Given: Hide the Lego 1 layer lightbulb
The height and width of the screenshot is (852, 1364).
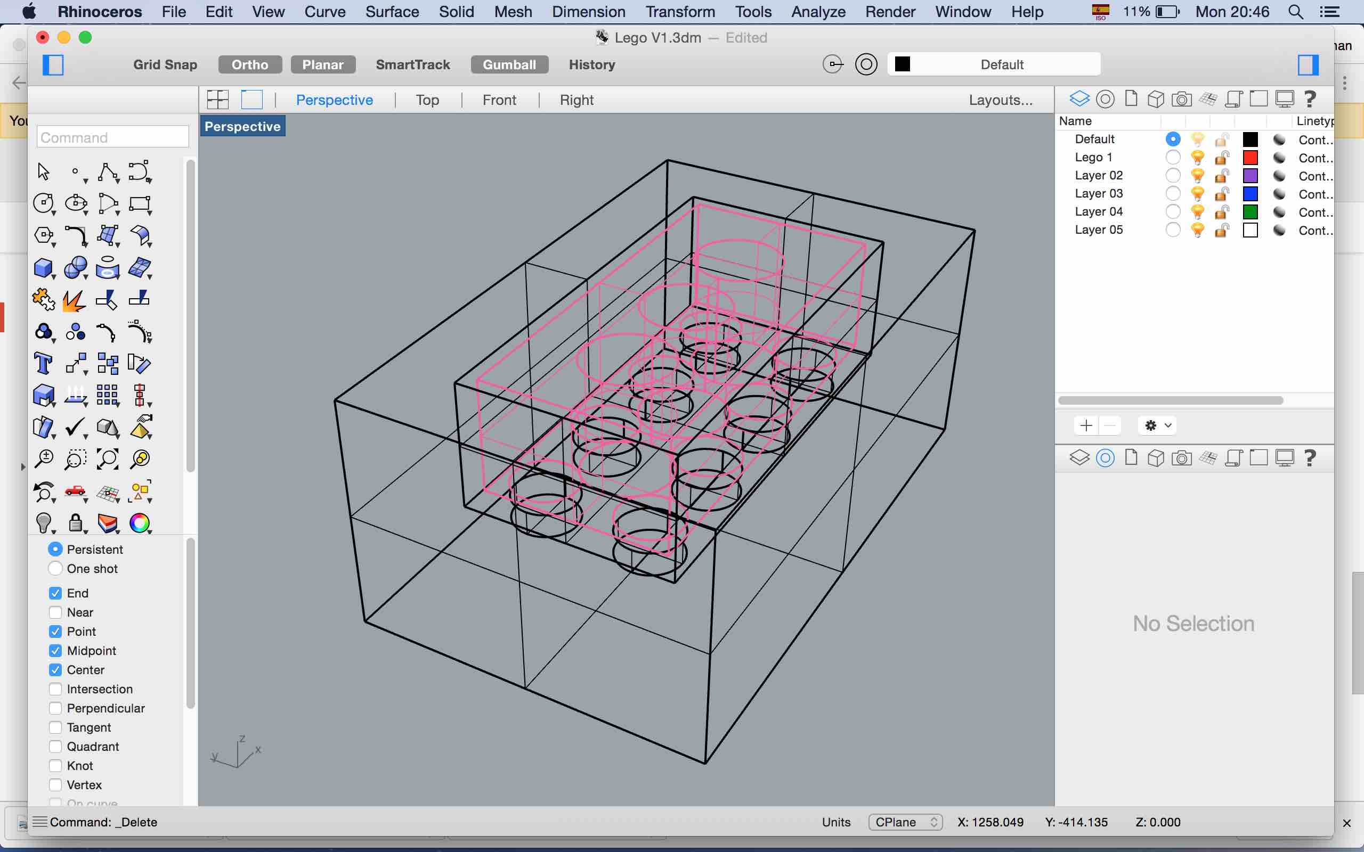Looking at the screenshot, I should pos(1198,158).
